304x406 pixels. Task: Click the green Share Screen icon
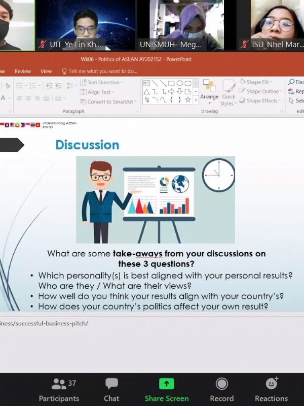click(x=167, y=384)
